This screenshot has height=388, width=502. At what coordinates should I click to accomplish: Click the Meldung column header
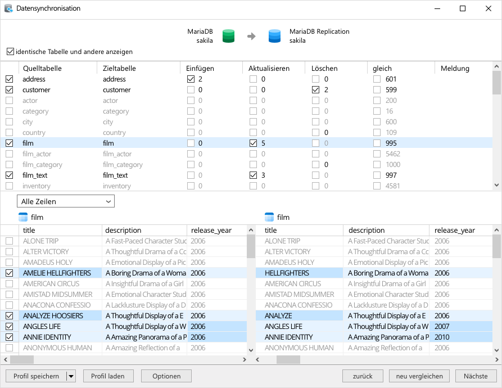[x=464, y=68]
